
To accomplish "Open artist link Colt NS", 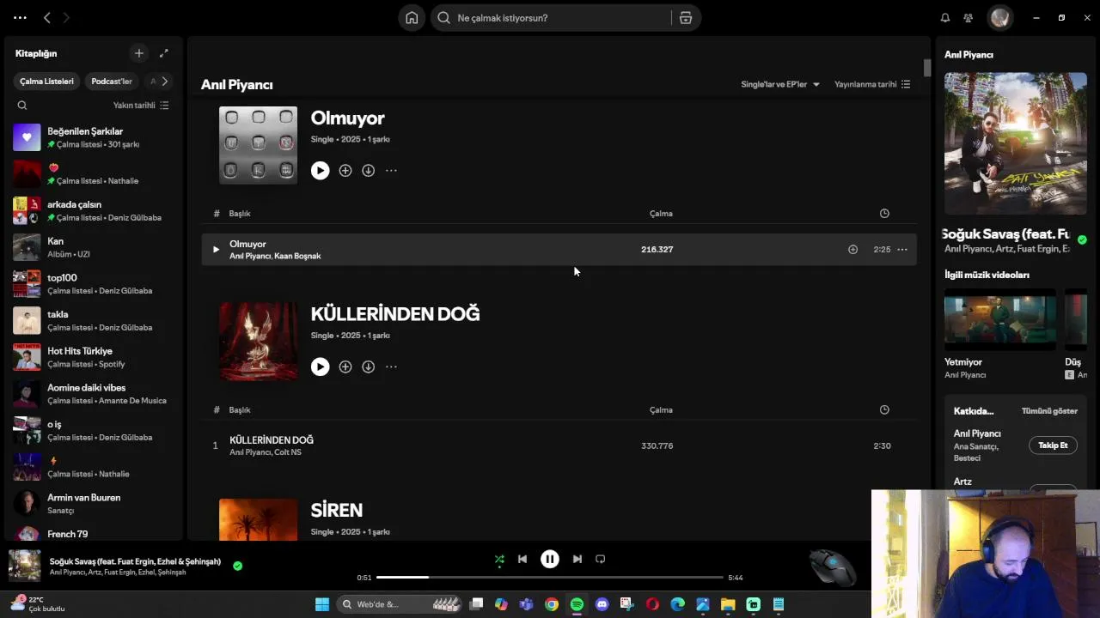I will [x=288, y=452].
